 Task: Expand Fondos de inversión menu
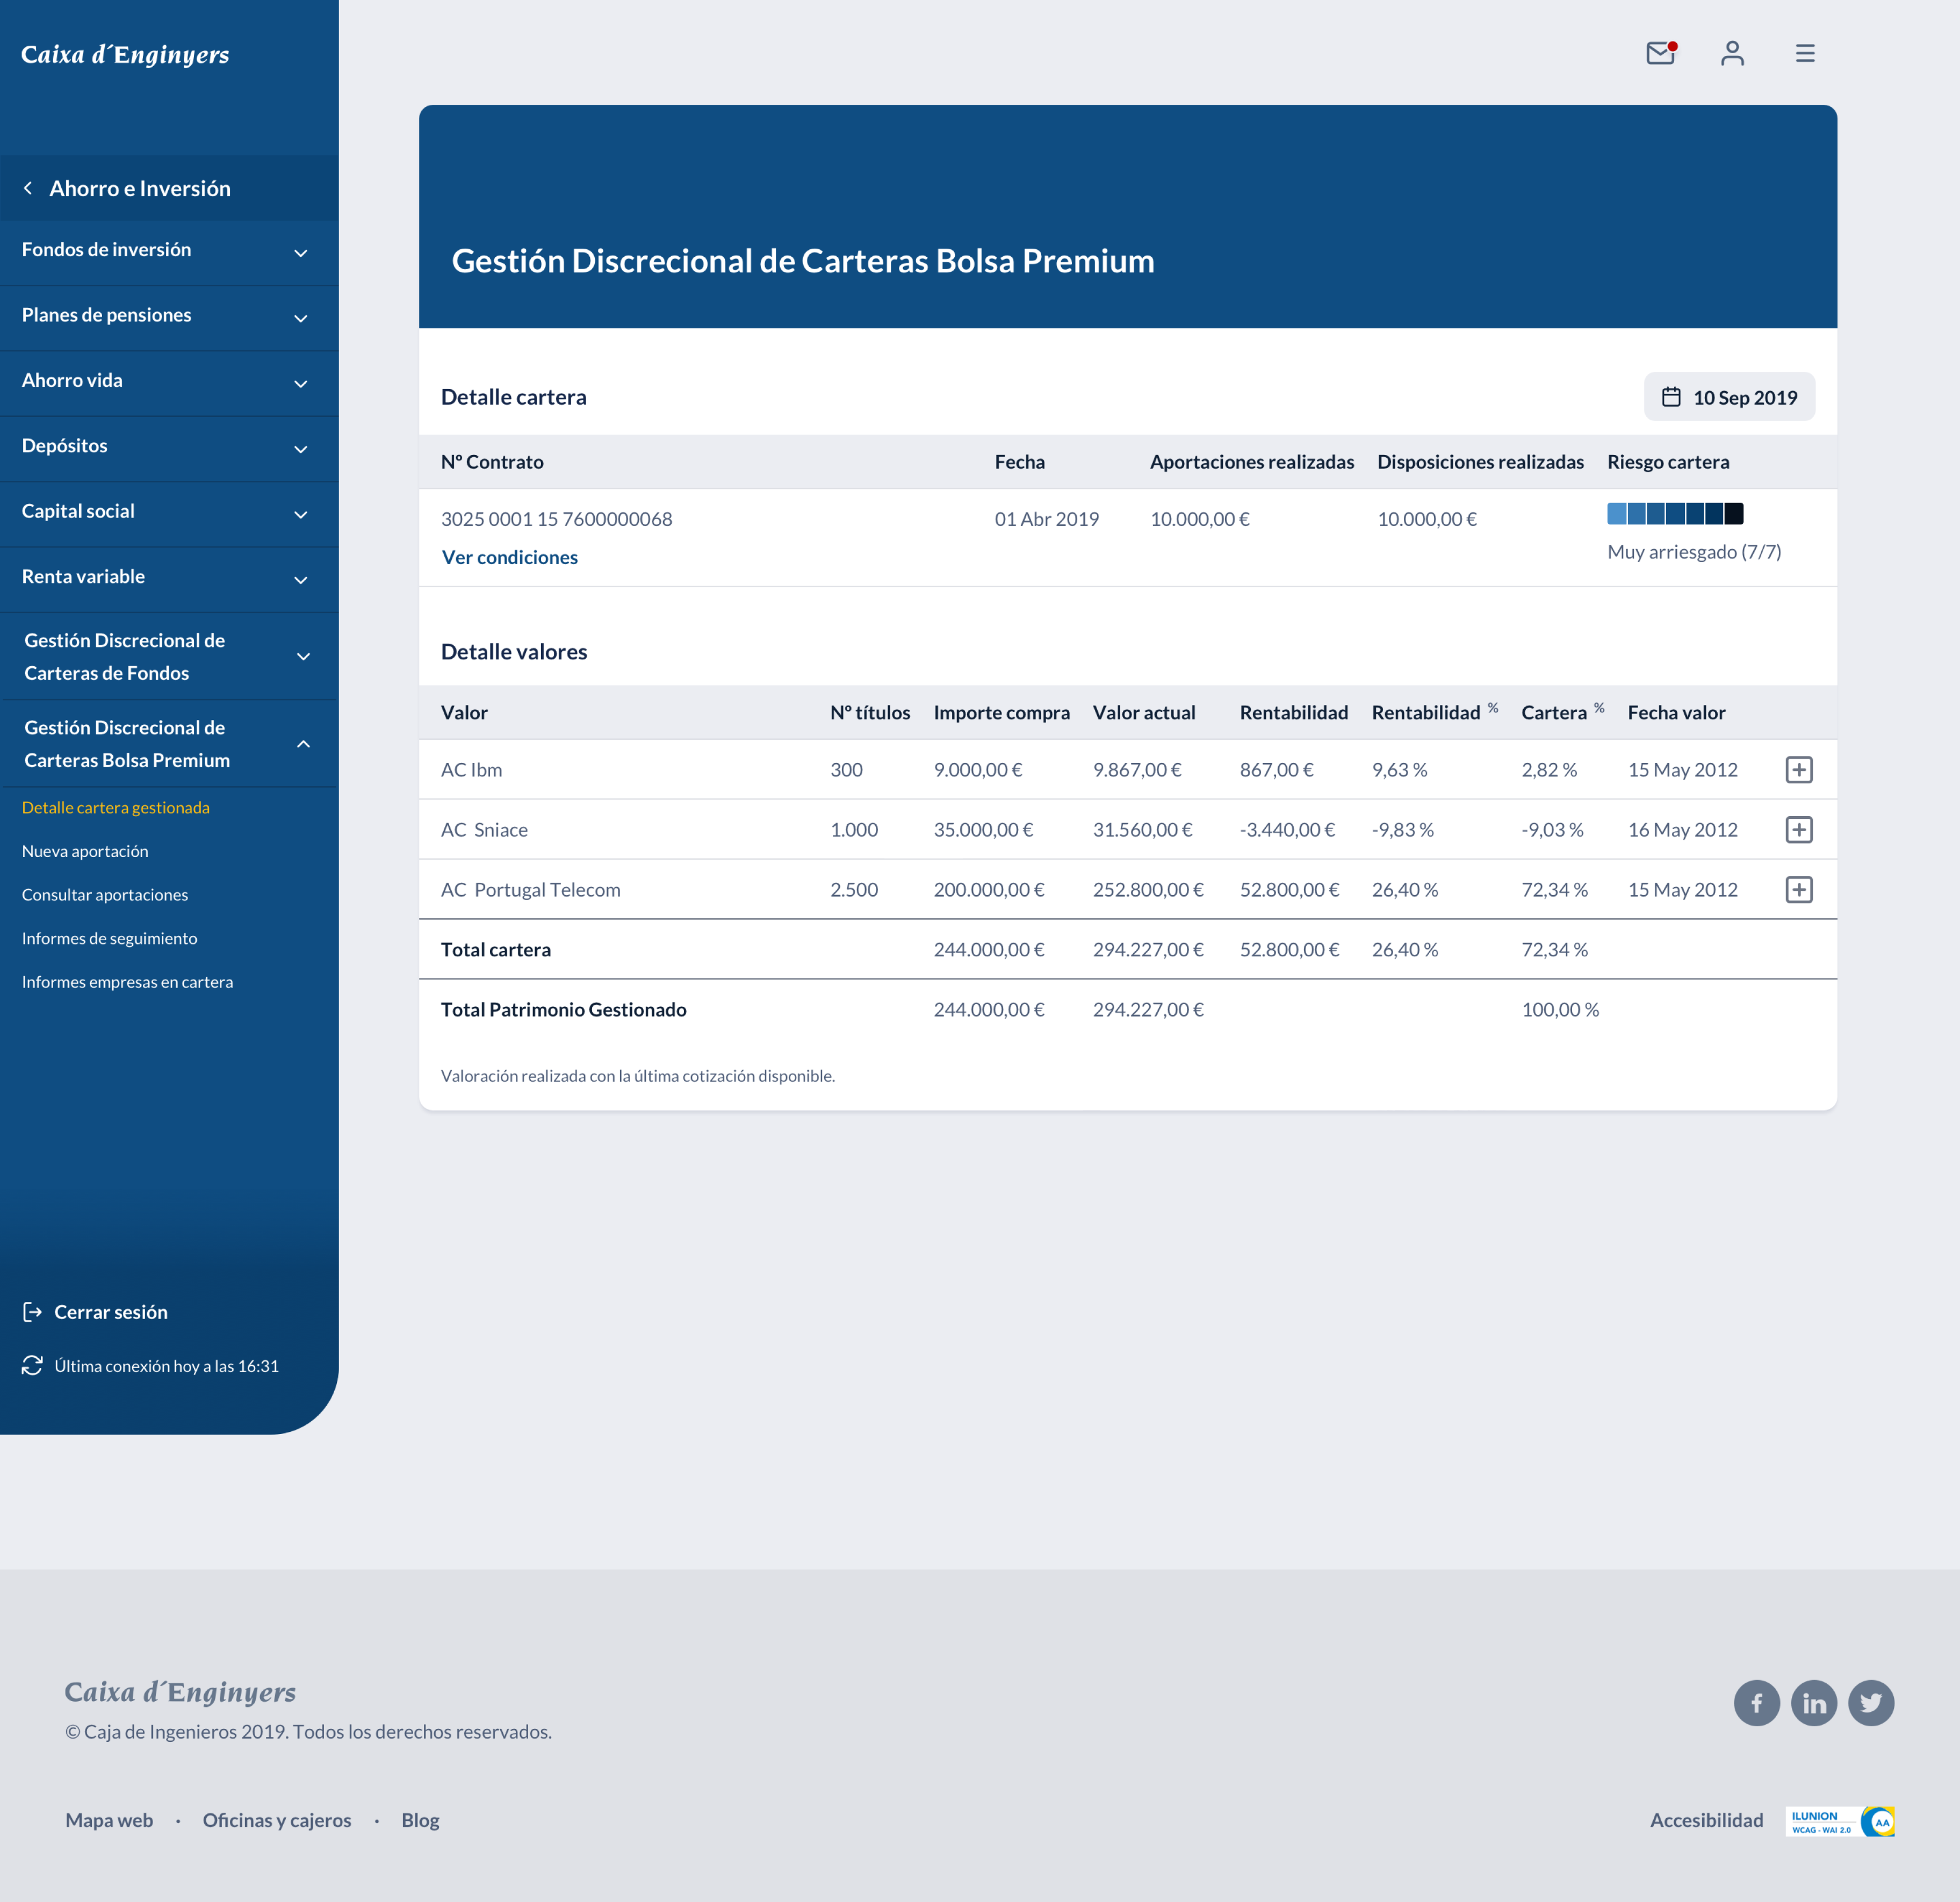(169, 252)
